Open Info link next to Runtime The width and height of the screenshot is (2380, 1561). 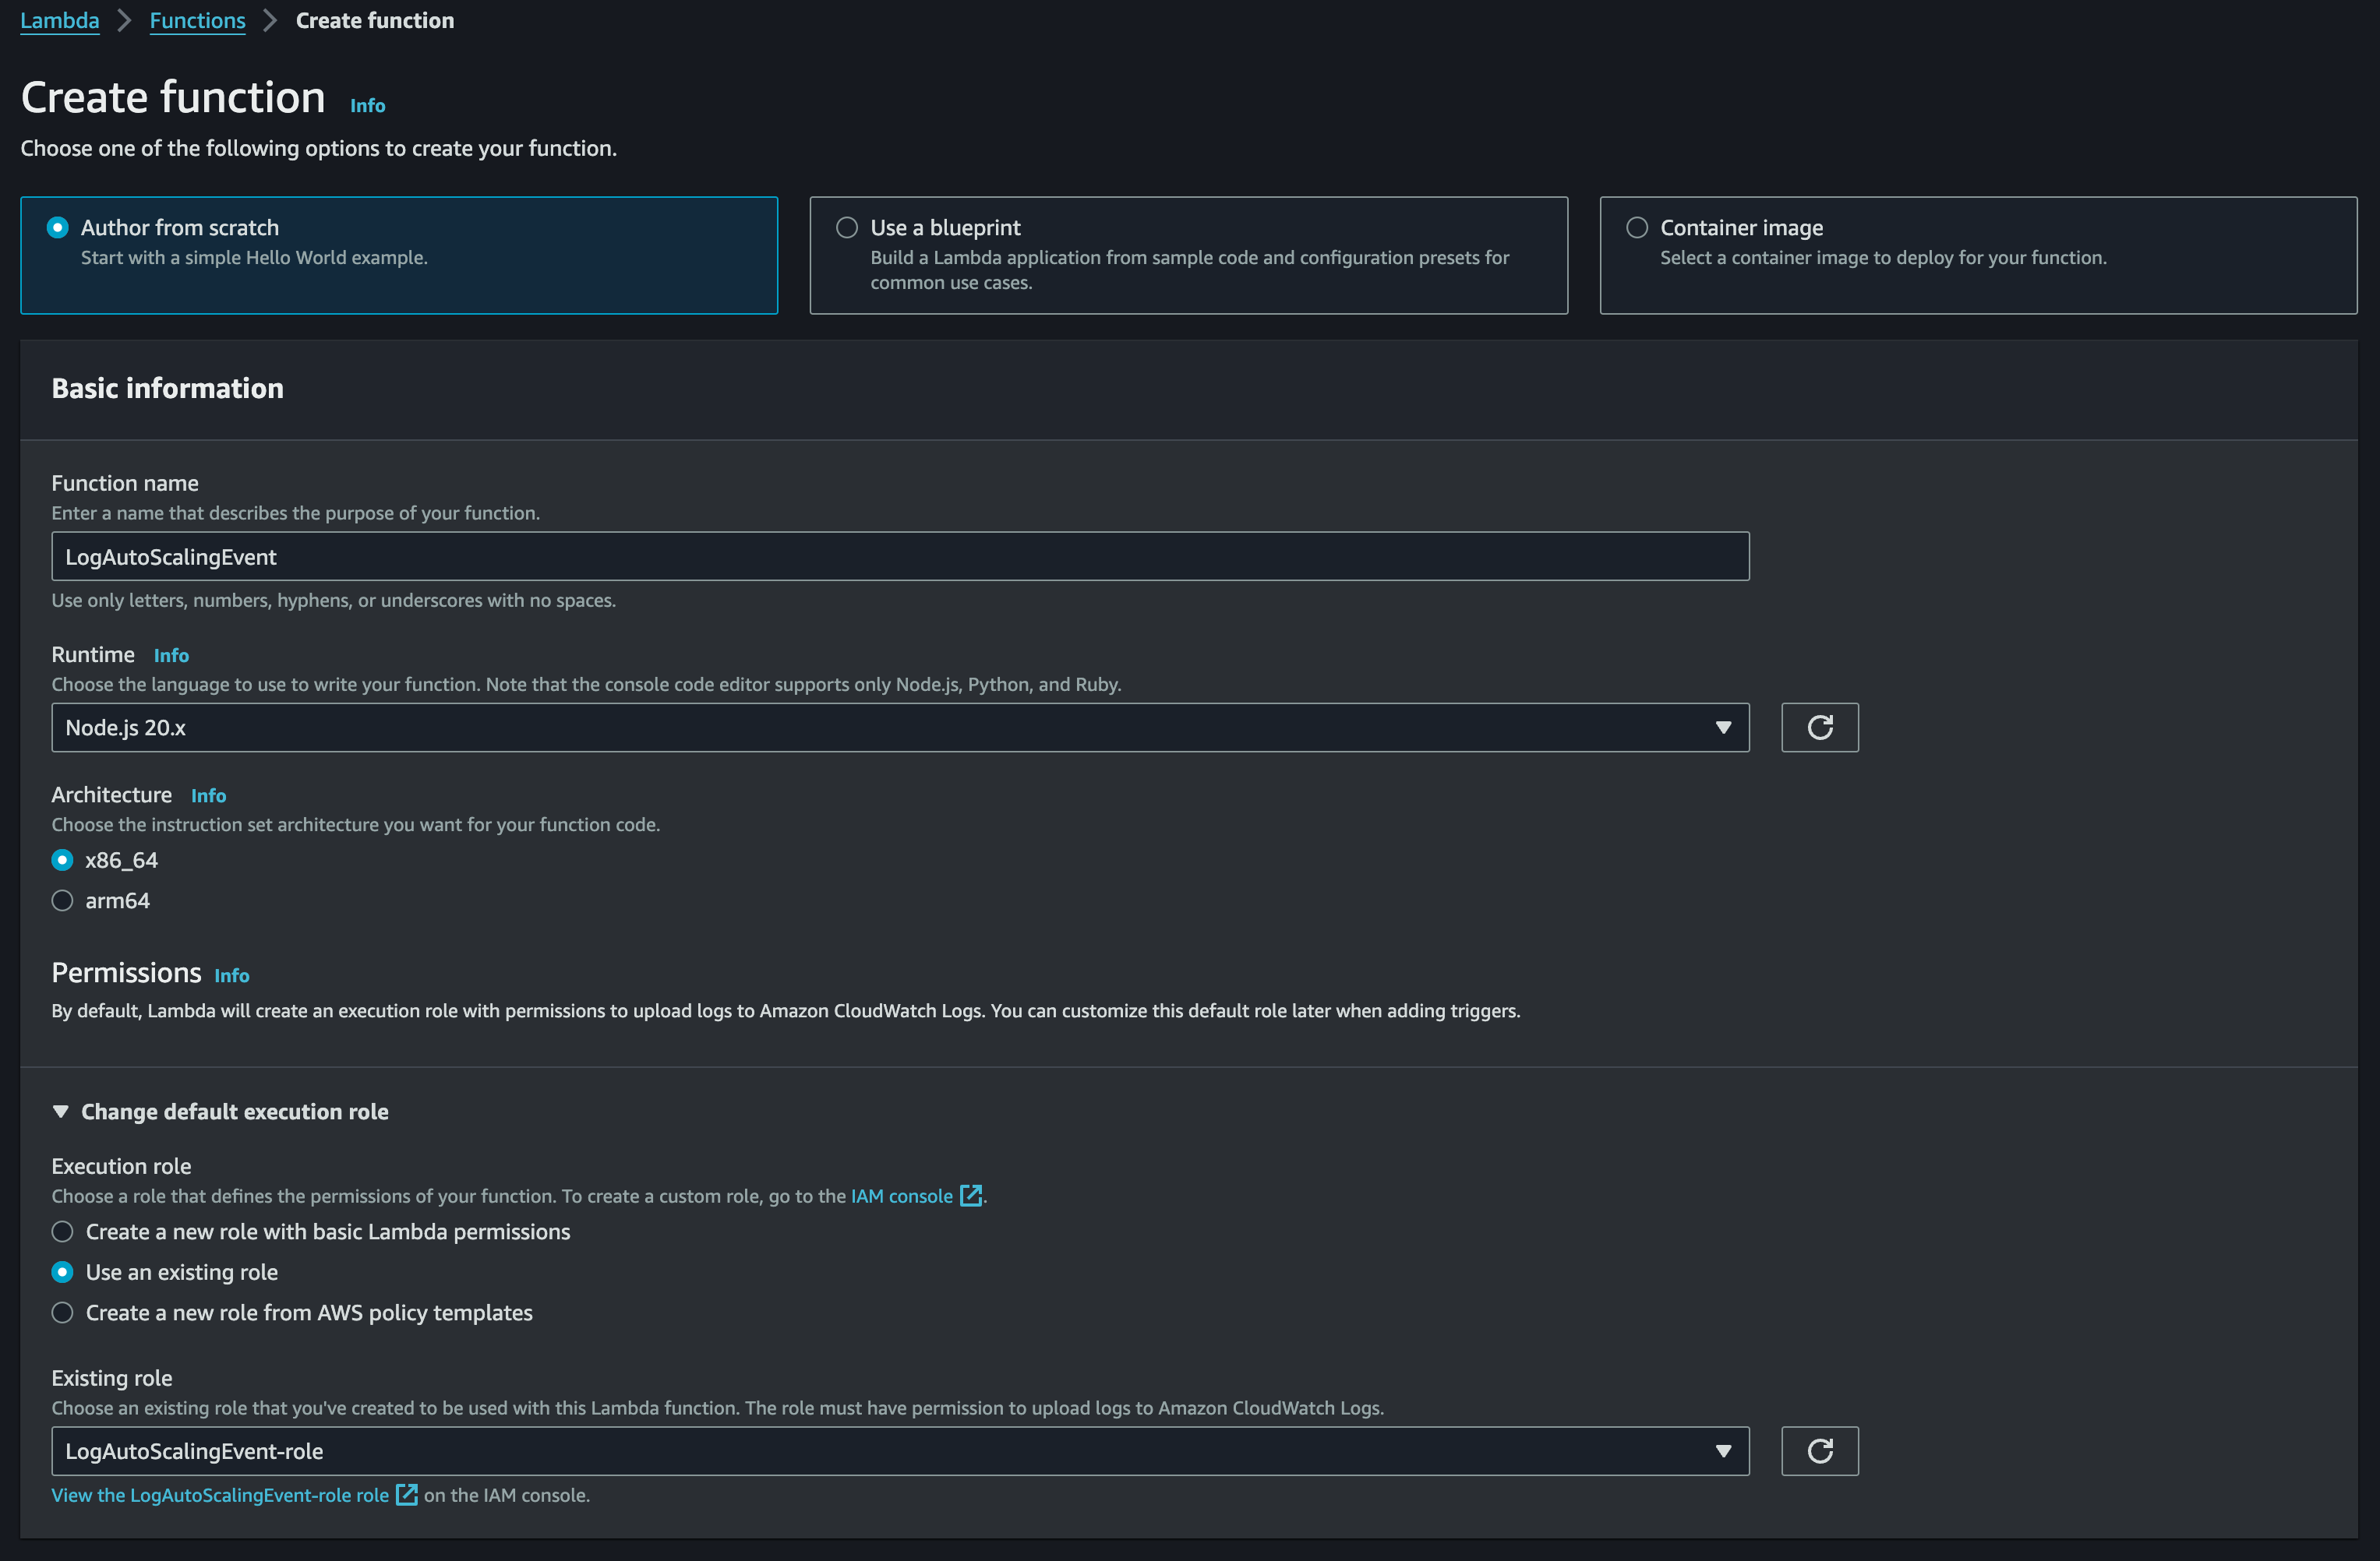coord(171,656)
